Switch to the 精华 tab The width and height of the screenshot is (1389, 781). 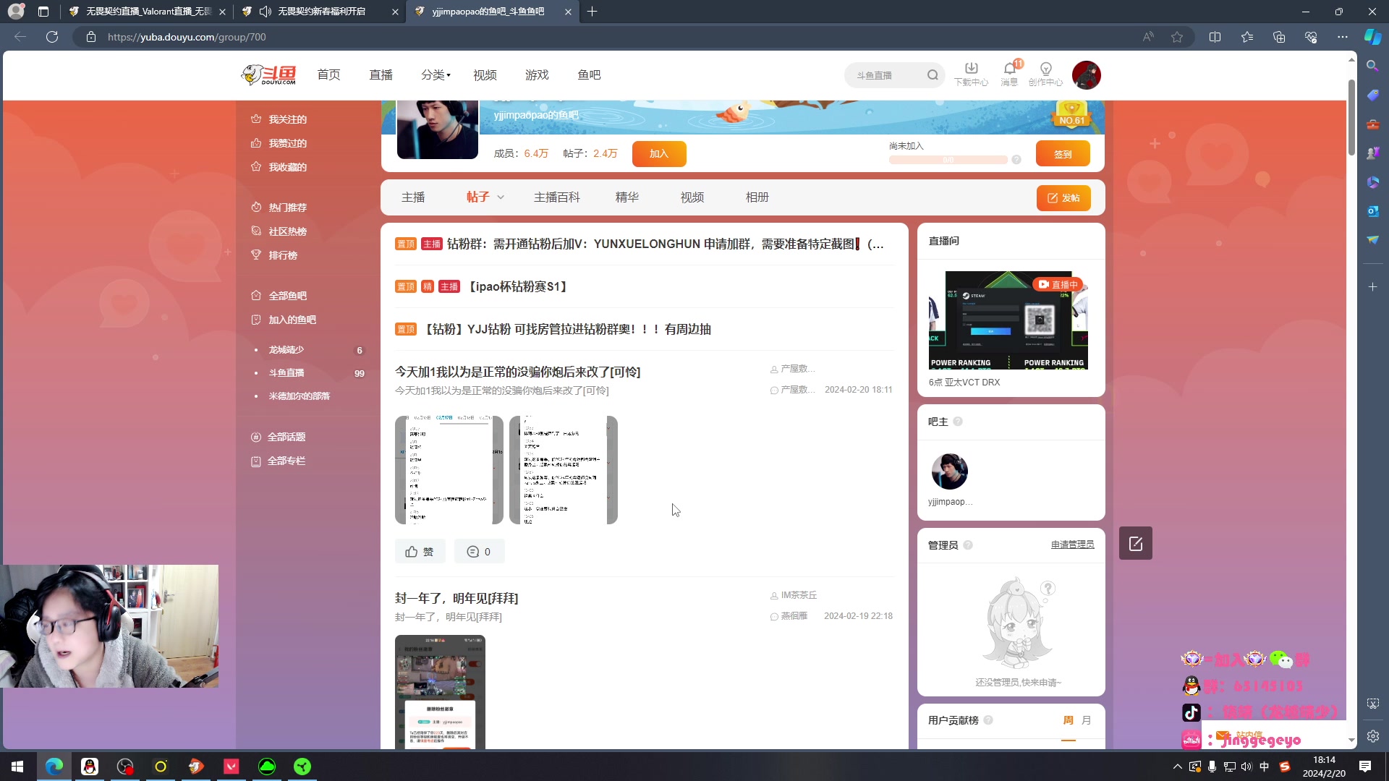click(626, 197)
